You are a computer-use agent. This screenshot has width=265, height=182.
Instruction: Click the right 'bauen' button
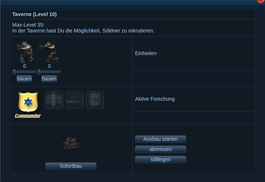click(49, 79)
